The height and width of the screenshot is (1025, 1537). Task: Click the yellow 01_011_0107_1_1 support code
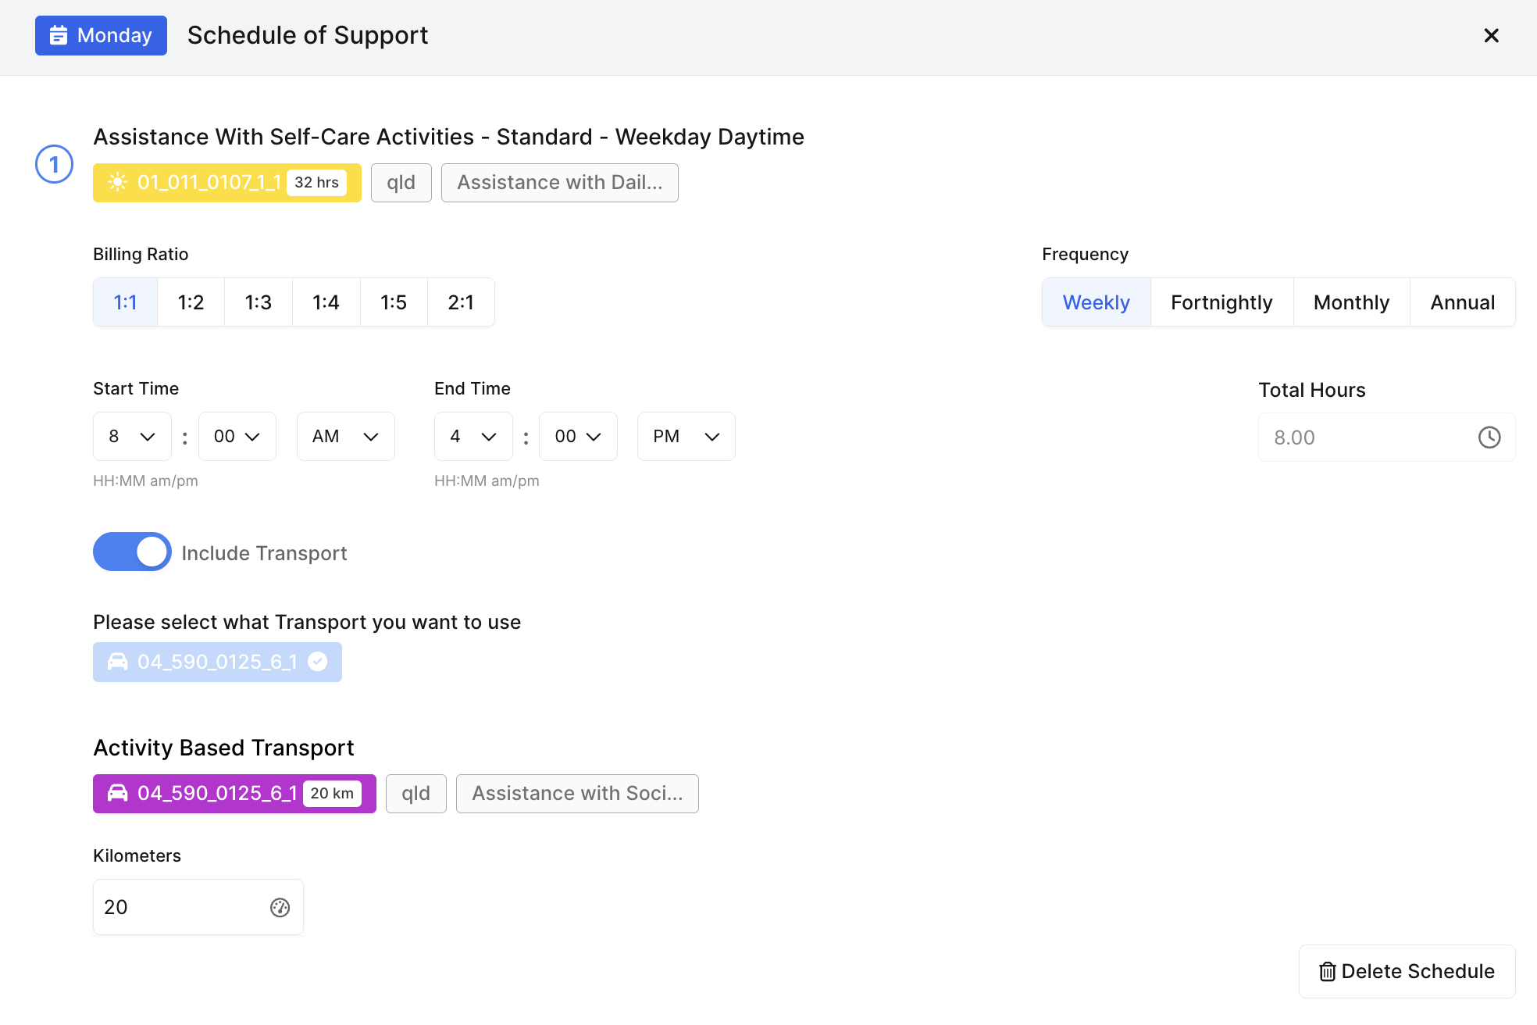(227, 182)
